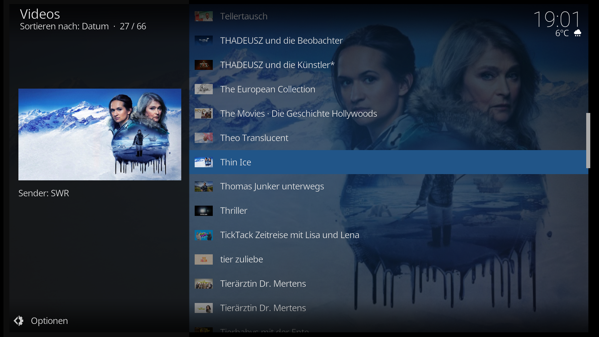
Task: Select The European Collection
Action: tap(389, 89)
